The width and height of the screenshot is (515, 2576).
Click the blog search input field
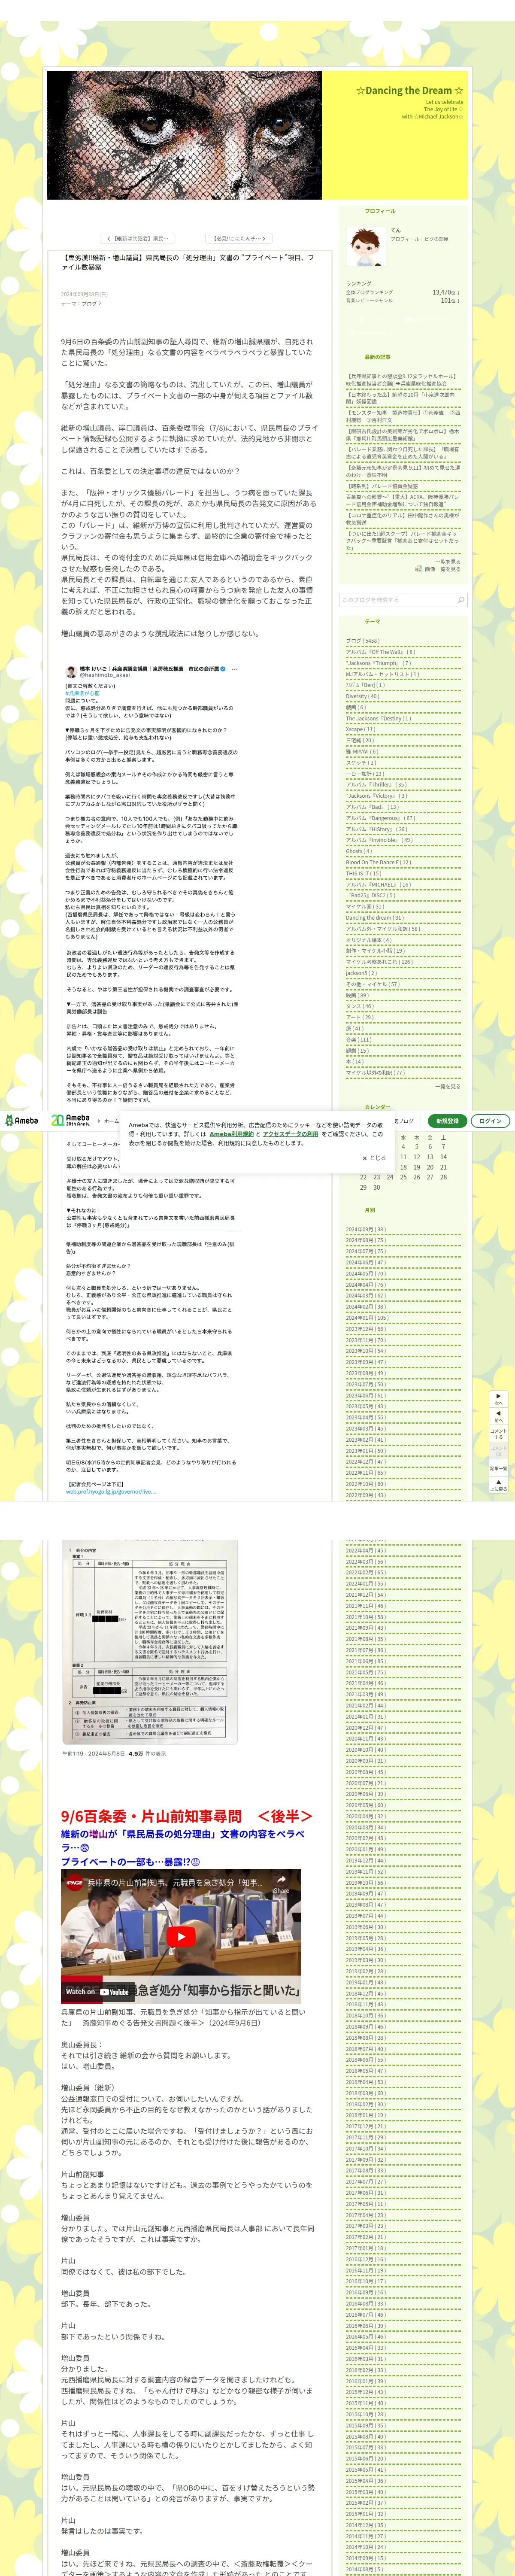coord(397,600)
